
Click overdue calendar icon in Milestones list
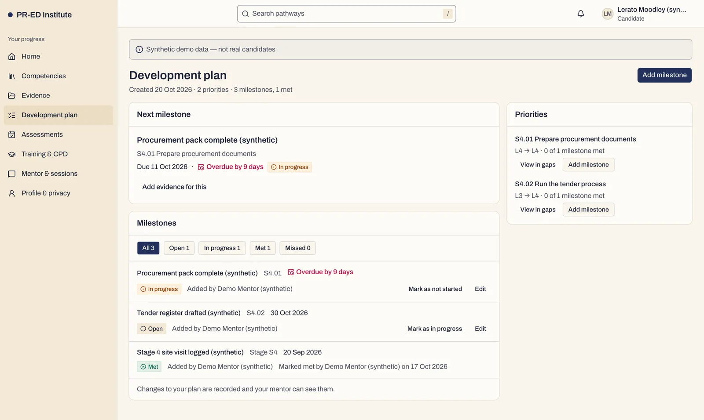coord(291,272)
